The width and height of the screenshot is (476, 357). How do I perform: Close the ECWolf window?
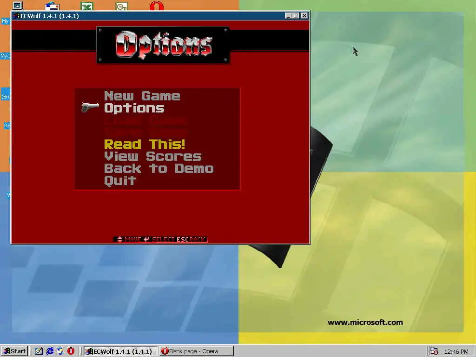(x=304, y=16)
